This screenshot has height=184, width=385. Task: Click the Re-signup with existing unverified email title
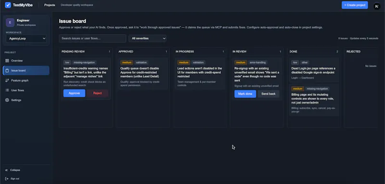[257, 74]
